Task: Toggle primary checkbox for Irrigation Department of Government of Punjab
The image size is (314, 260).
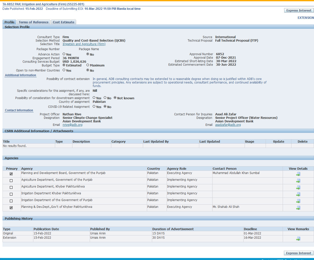Action: click(11, 201)
